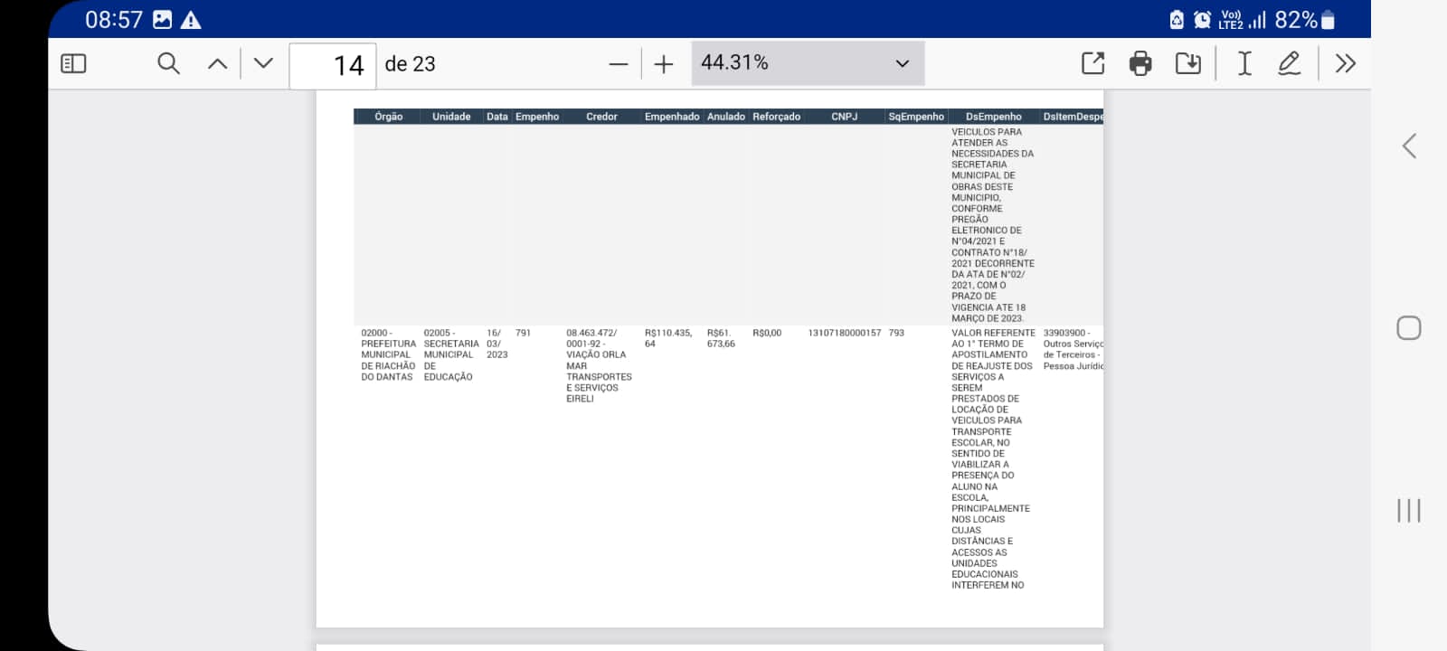Open the 44.31% zoom level dropdown
The width and height of the screenshot is (1447, 651).
point(807,63)
